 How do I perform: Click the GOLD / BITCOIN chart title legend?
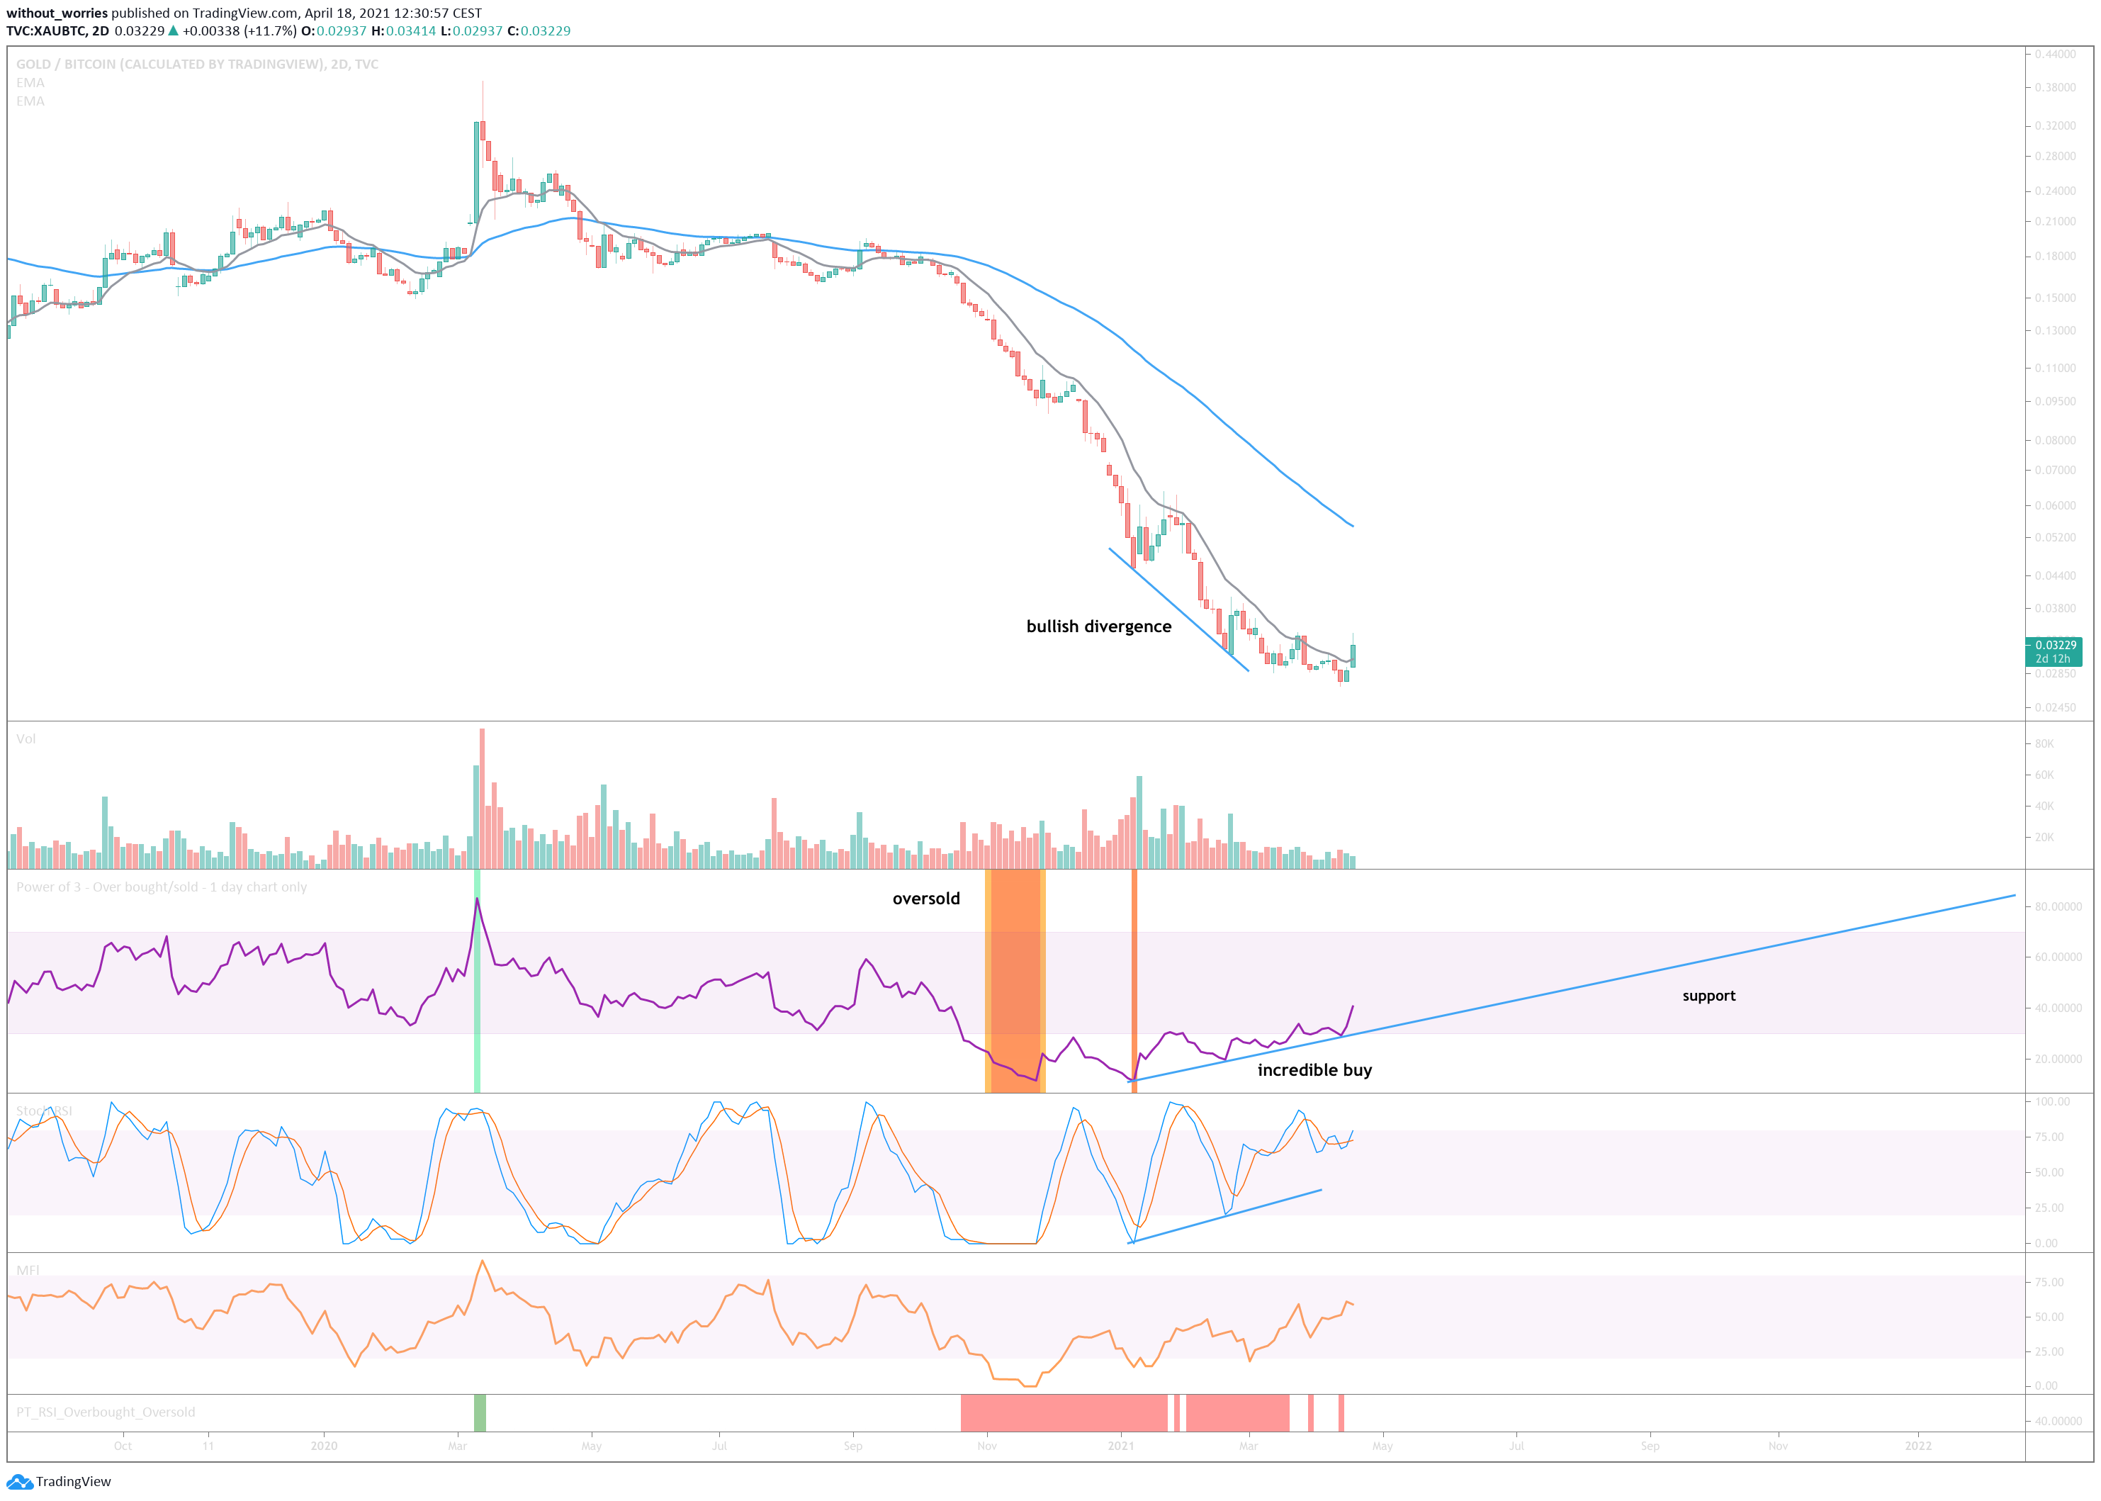click(x=197, y=64)
